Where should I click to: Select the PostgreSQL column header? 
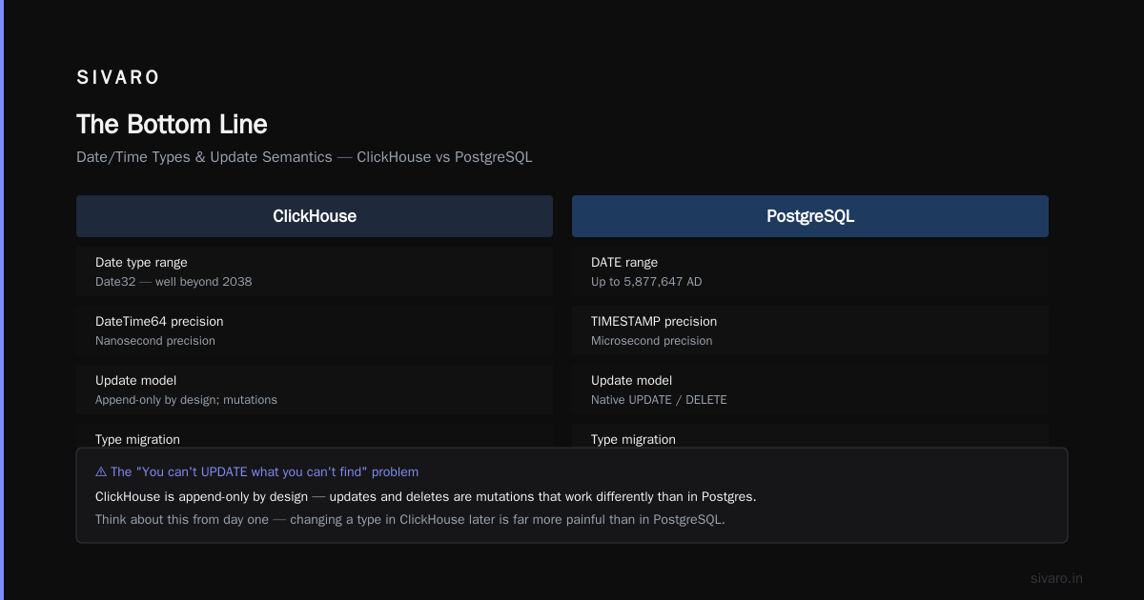810,216
